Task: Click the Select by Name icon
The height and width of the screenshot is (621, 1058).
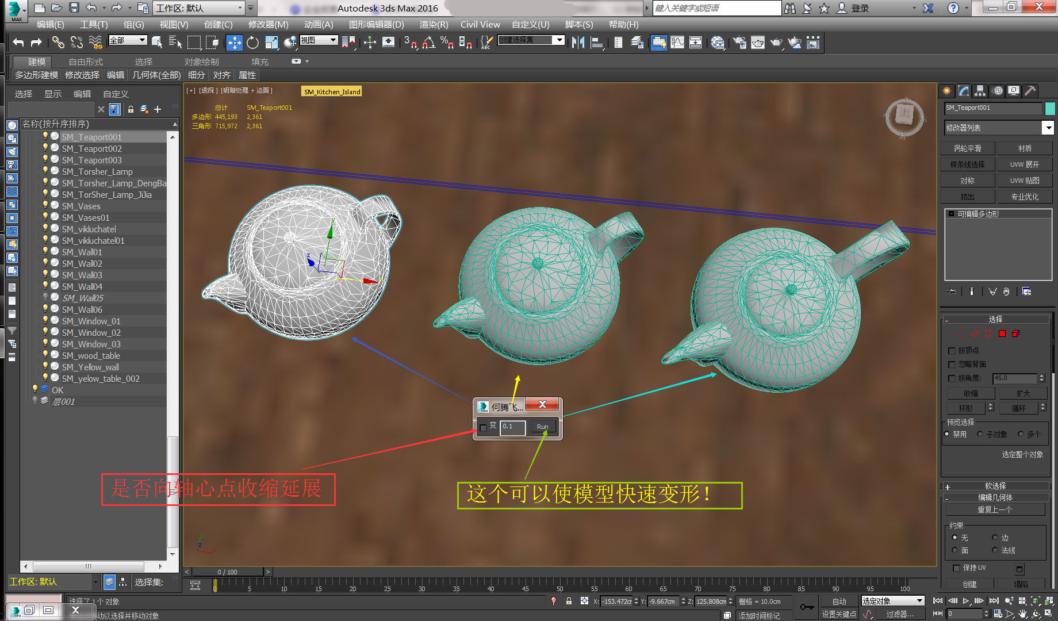Action: click(x=175, y=42)
